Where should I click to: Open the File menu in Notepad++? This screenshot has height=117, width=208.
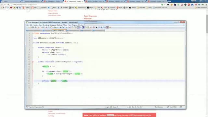tap(27, 25)
